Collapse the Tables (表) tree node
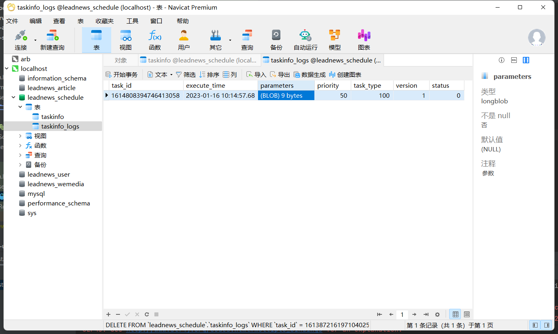Image resolution: width=558 pixels, height=334 pixels. [x=20, y=107]
